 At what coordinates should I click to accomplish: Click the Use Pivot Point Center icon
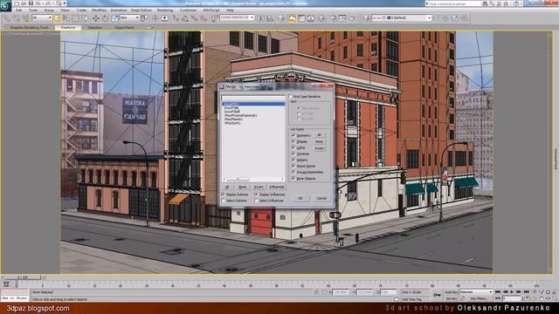(145, 18)
